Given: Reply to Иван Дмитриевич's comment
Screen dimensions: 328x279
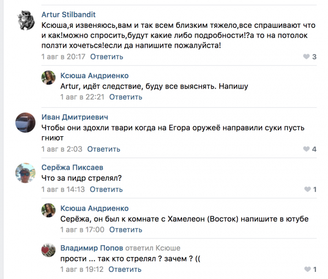Looking at the screenshot, I should coord(103,148).
